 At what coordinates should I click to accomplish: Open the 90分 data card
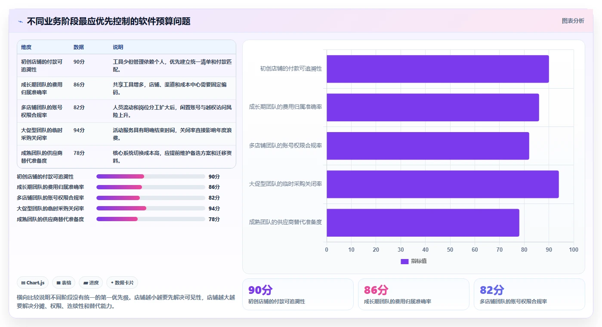tap(298, 294)
